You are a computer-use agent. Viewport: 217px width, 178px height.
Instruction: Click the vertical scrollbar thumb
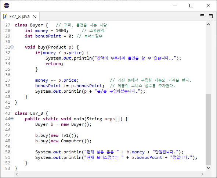[x=208, y=129]
